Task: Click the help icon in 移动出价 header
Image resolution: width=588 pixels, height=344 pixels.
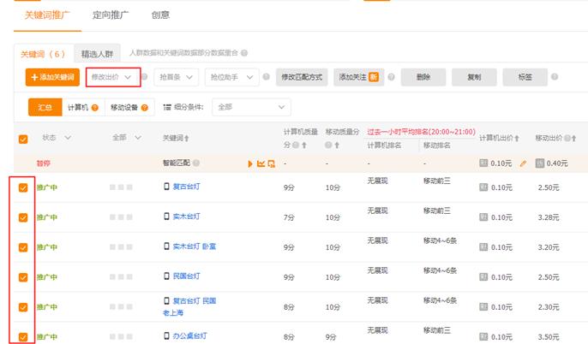Action: (567, 138)
